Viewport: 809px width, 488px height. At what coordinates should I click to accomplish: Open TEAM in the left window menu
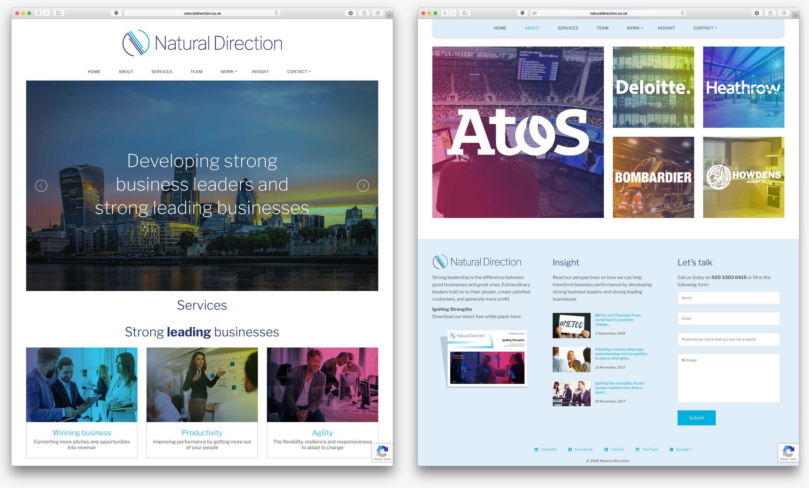point(196,71)
